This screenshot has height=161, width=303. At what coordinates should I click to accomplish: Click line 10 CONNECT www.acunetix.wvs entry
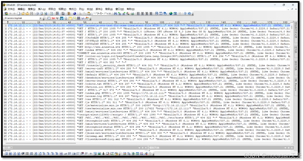coord(149,53)
